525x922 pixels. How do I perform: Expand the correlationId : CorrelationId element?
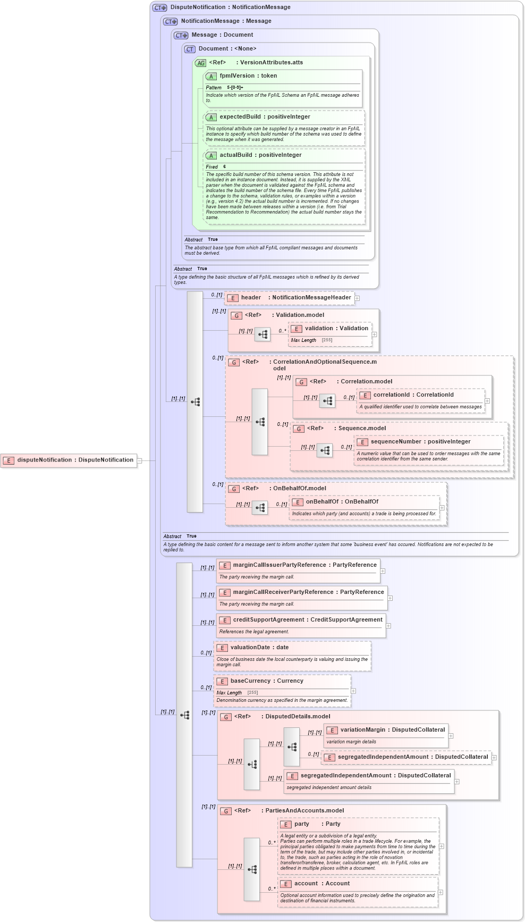point(487,401)
